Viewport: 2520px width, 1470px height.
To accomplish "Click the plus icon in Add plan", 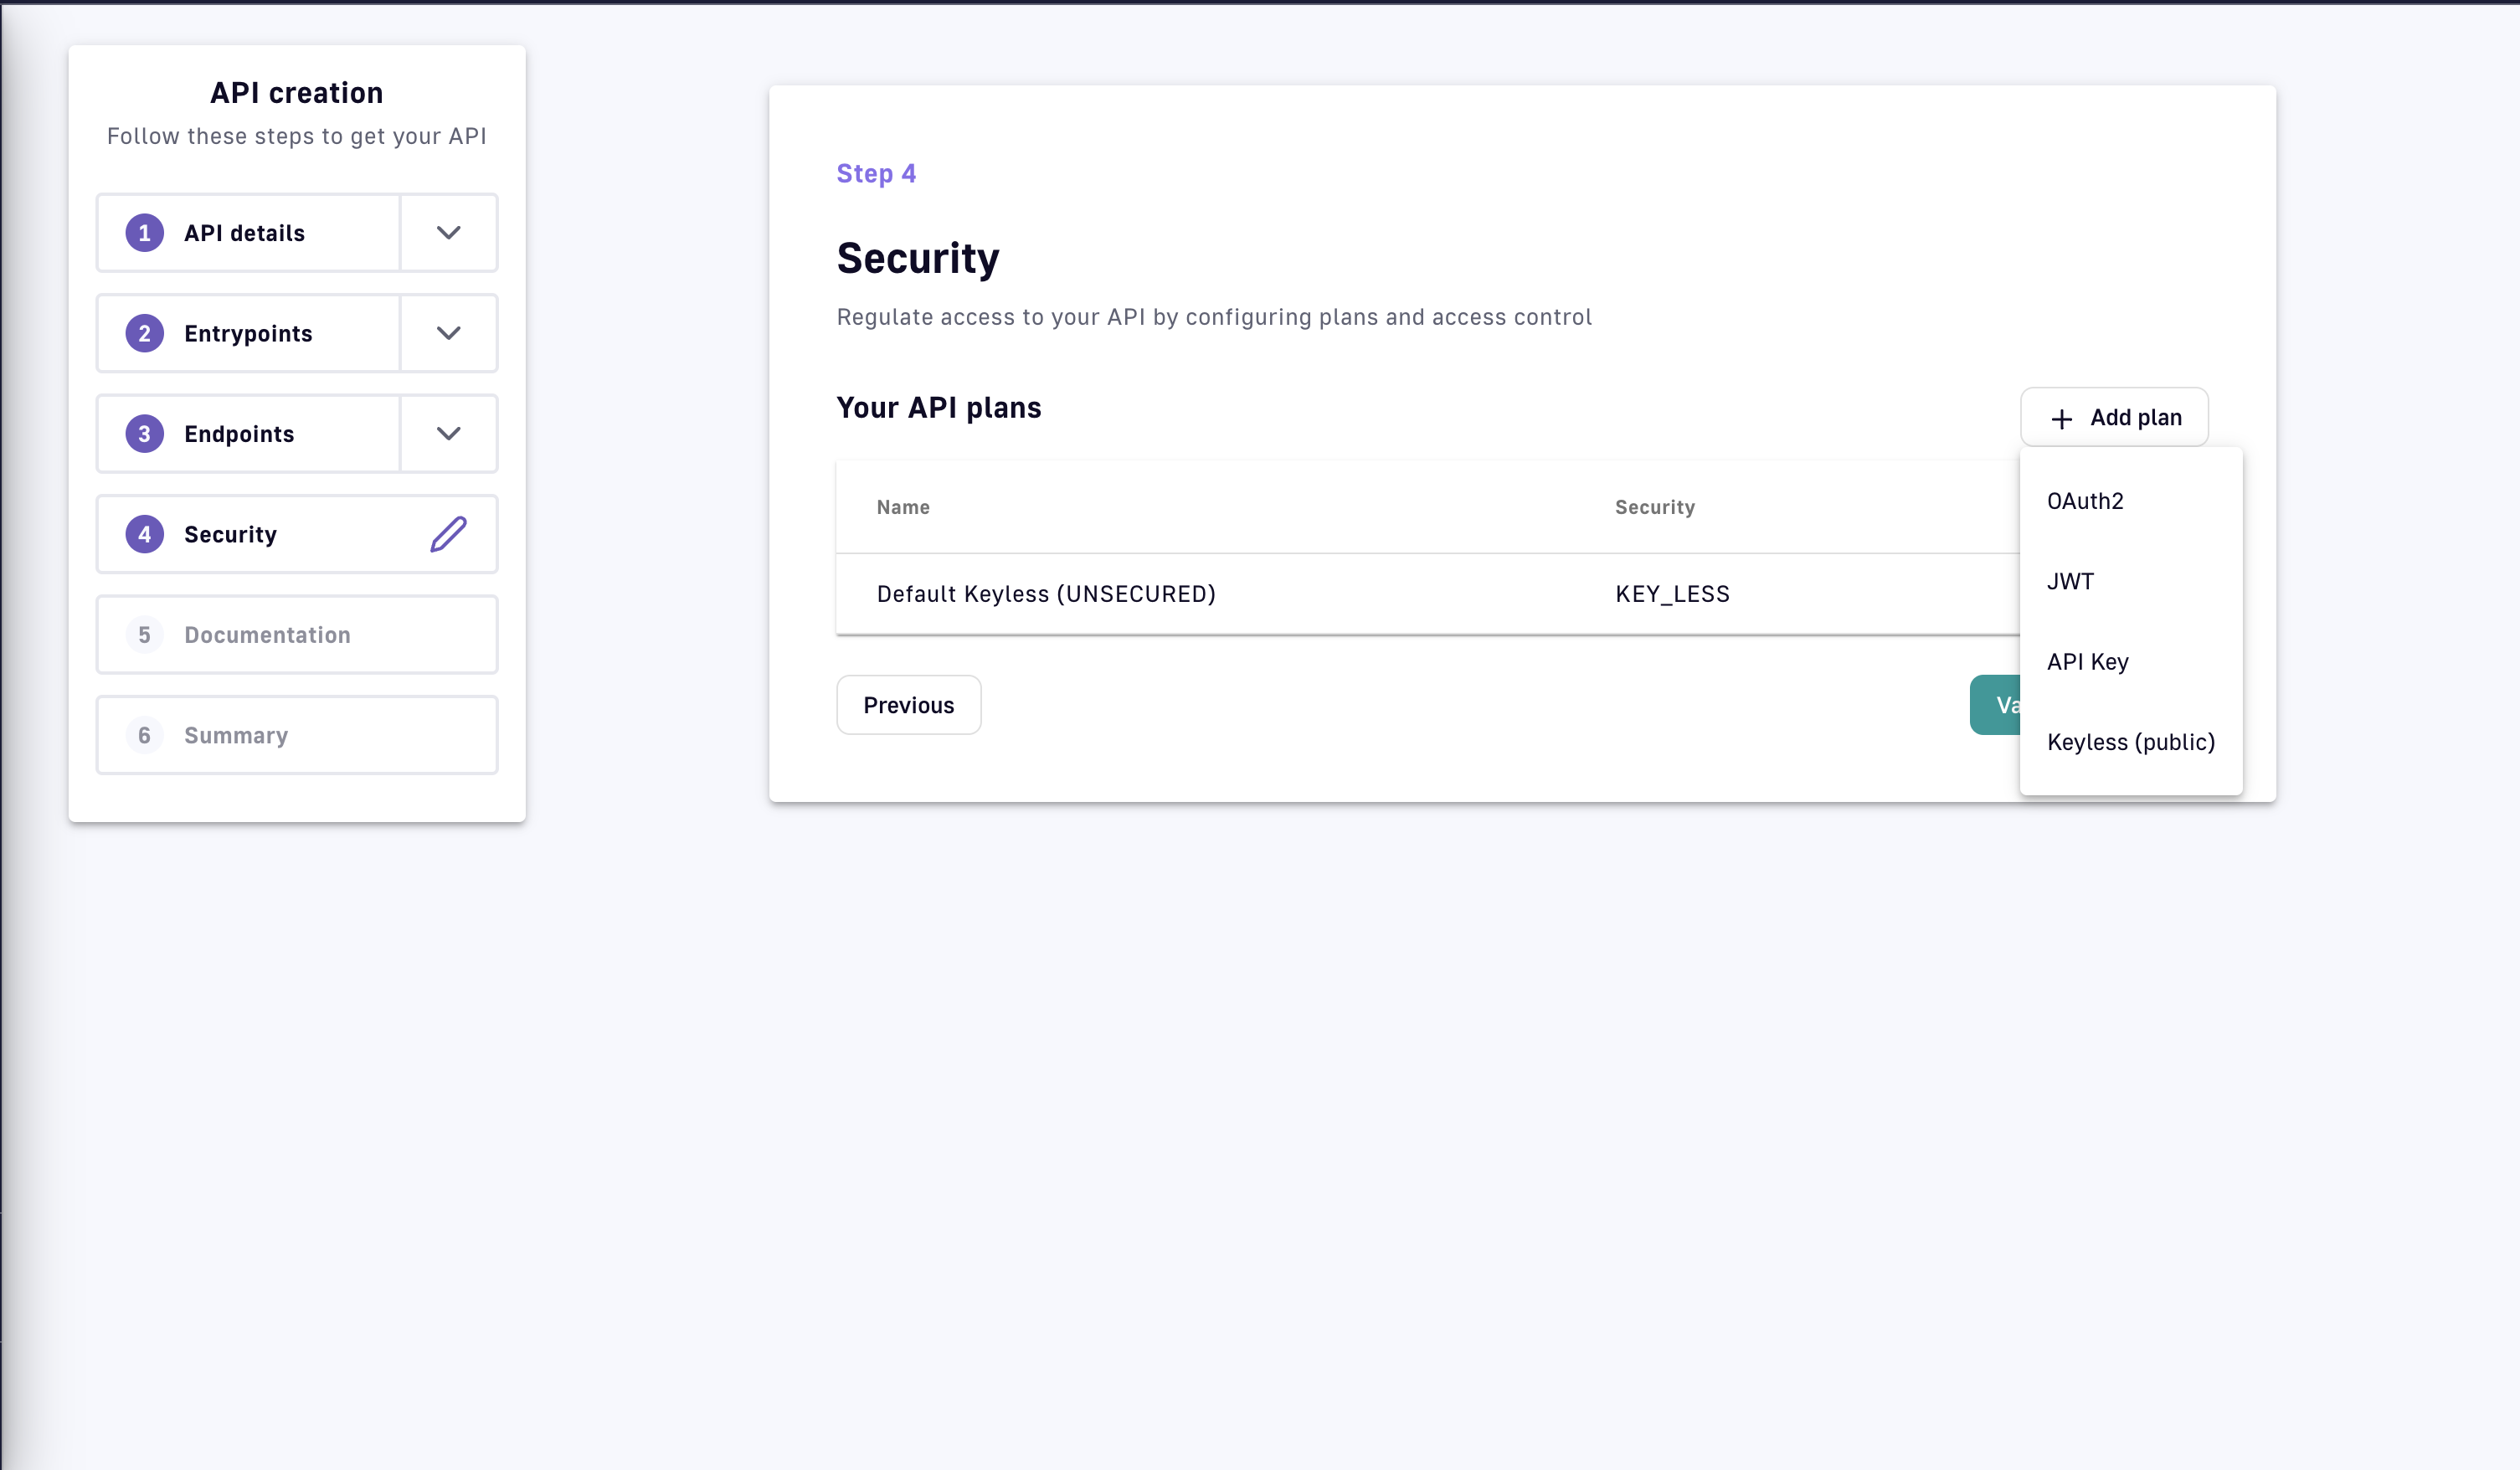I will (x=2061, y=418).
